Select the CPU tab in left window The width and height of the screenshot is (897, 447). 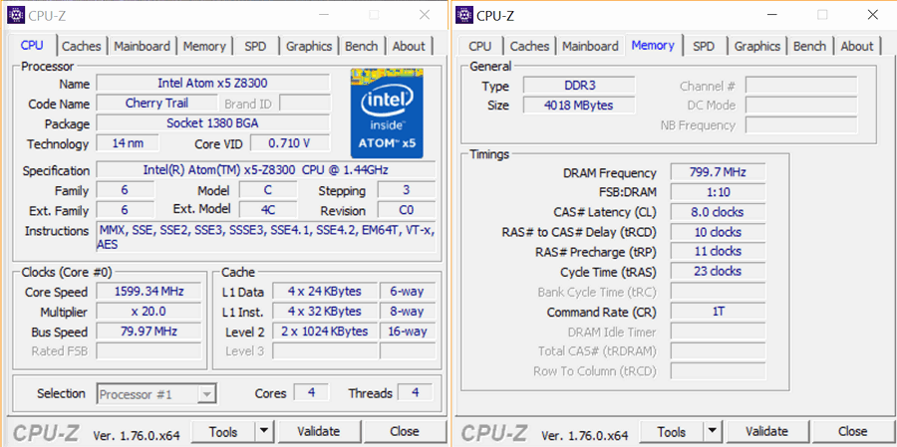(x=32, y=45)
